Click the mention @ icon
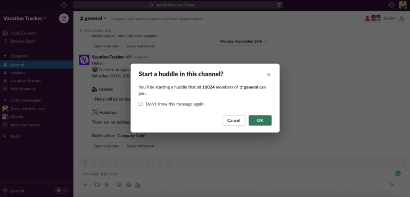The width and height of the screenshot is (410, 197). click(128, 185)
